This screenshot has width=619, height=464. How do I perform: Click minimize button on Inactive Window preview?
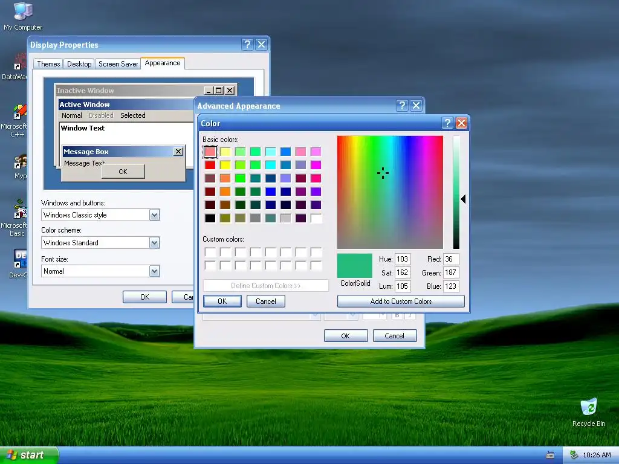(x=209, y=91)
